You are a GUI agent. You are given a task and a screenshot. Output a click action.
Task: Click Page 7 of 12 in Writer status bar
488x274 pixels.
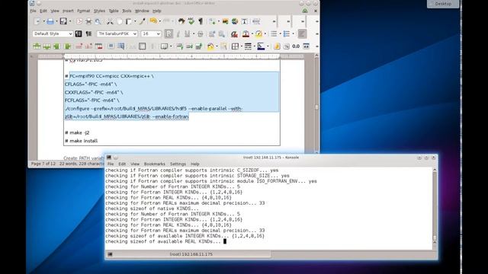click(43, 164)
